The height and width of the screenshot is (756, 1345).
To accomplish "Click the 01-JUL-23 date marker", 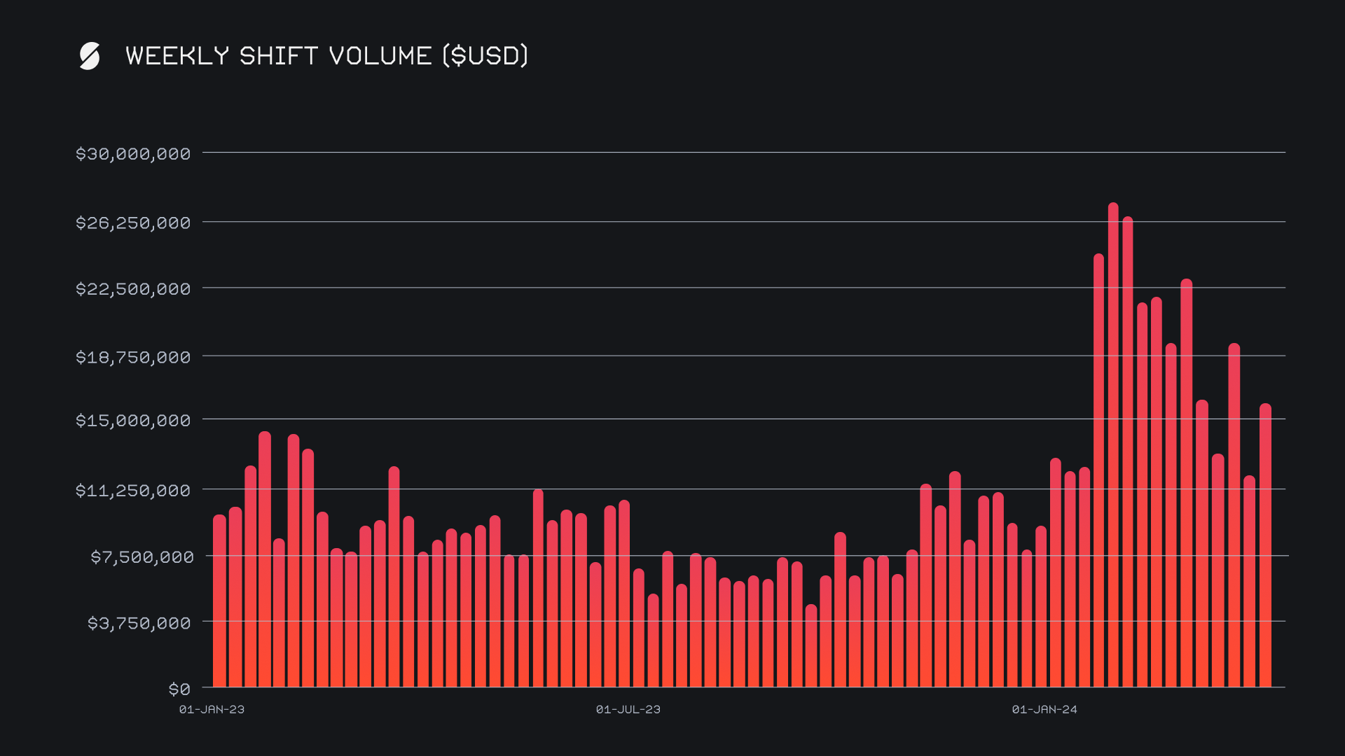I will point(628,710).
